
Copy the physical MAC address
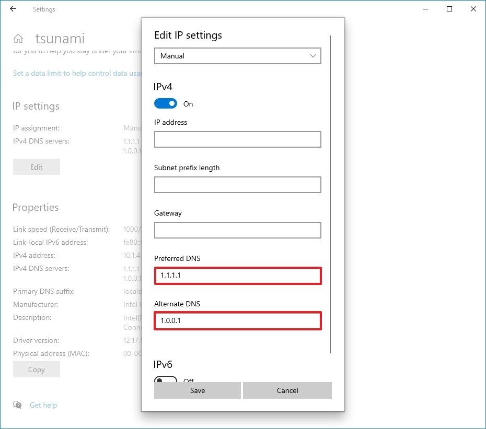click(36, 369)
